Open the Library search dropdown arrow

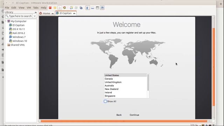pos(35,16)
